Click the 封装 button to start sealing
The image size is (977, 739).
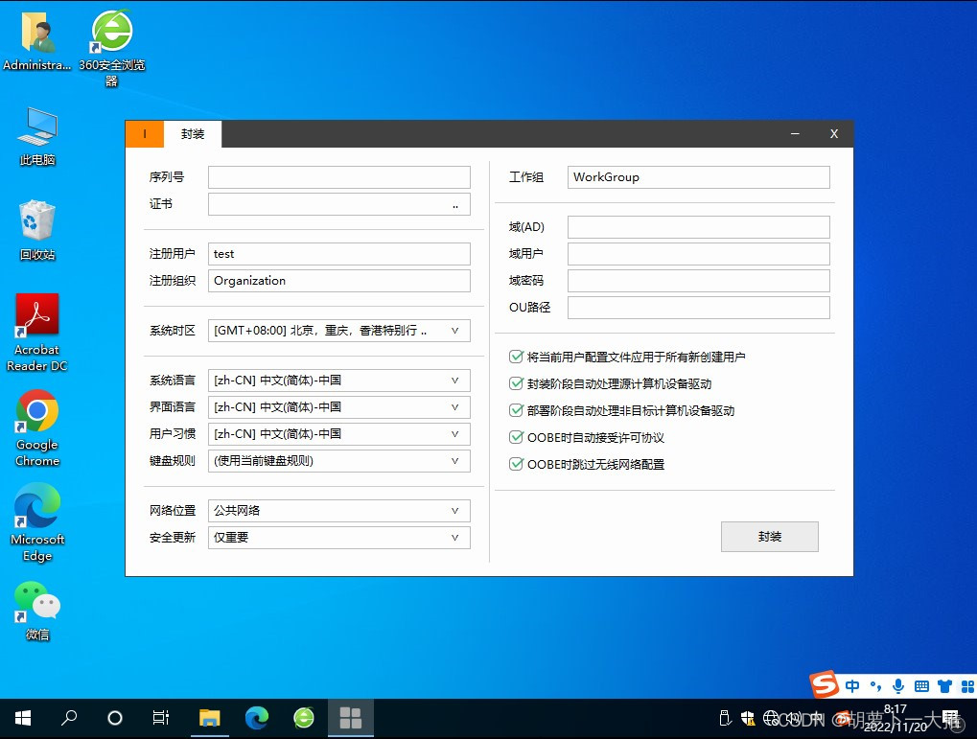(769, 537)
